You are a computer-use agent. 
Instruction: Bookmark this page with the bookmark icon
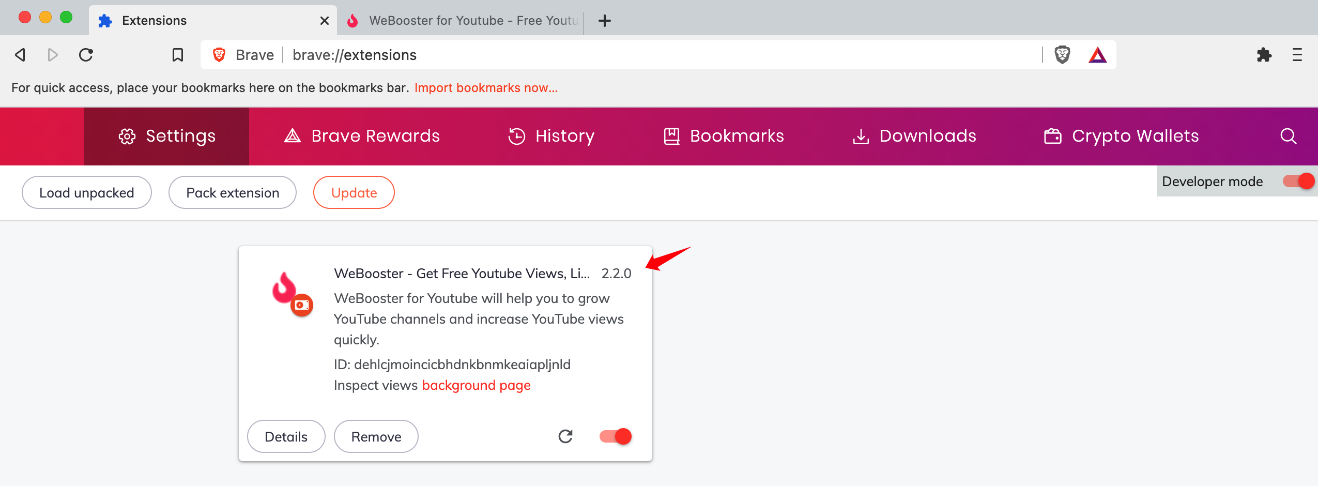click(x=177, y=55)
